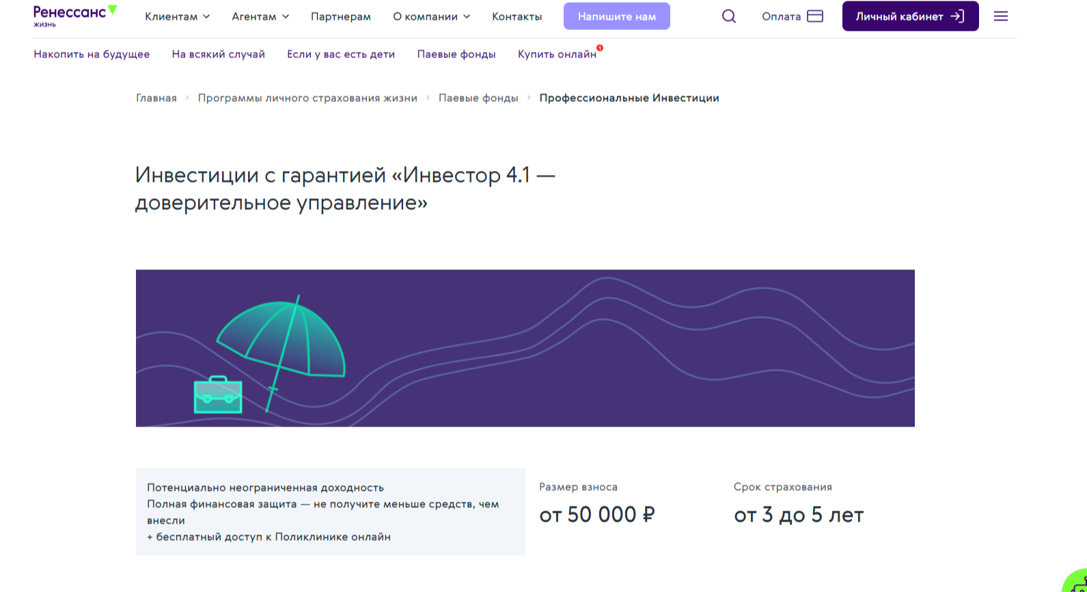
Task: Open Купить онлайн link
Action: [557, 54]
